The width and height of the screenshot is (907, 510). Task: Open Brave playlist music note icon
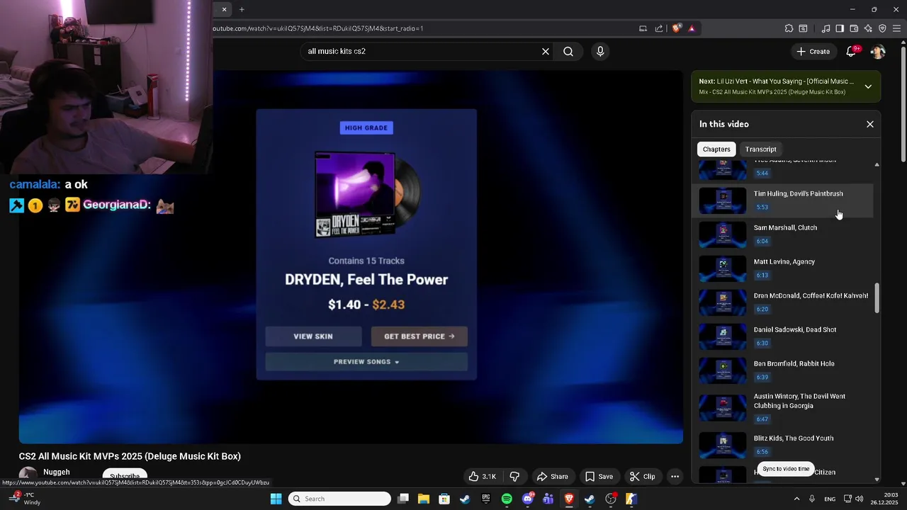coord(826,28)
